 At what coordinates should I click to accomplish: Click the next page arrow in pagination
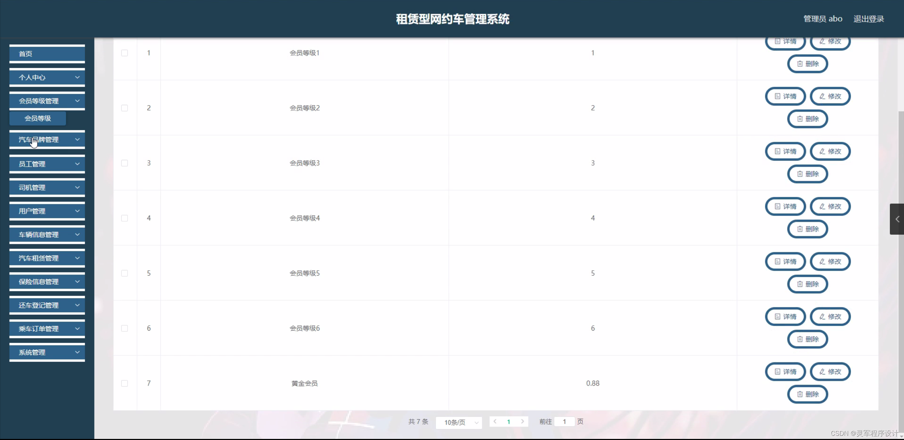point(522,421)
